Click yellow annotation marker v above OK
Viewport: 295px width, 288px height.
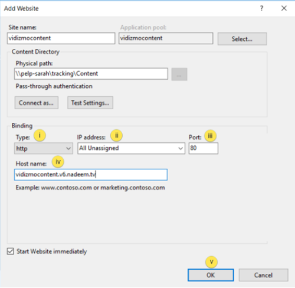(211, 262)
